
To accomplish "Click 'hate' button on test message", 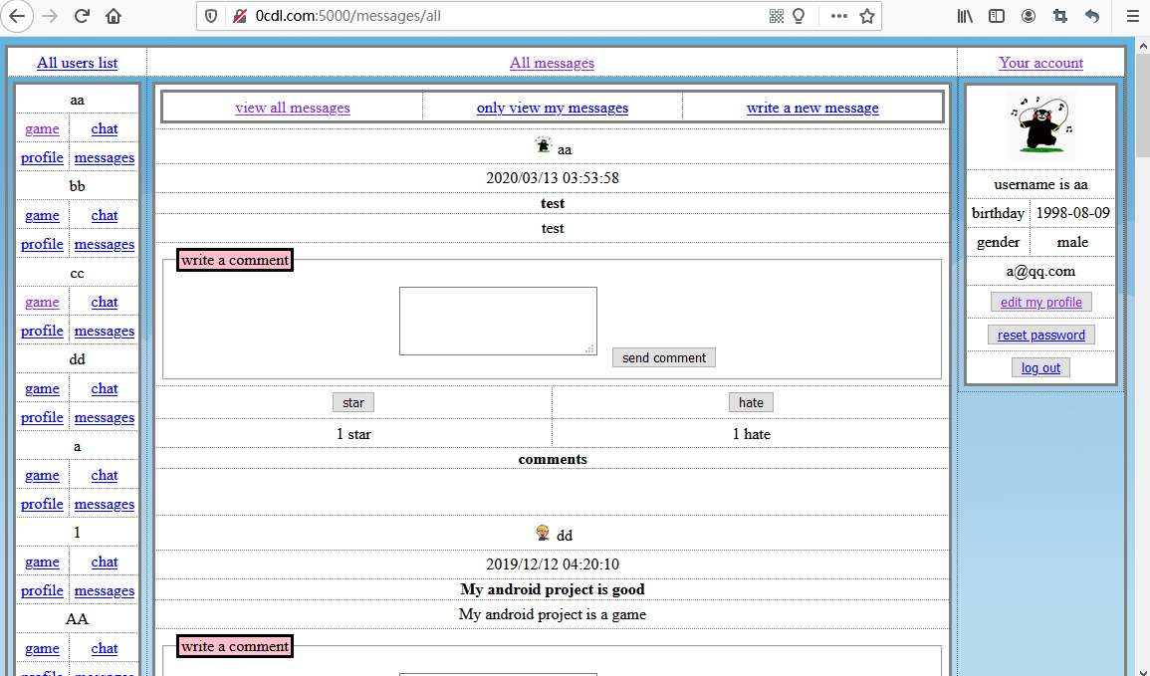I will click(x=751, y=402).
